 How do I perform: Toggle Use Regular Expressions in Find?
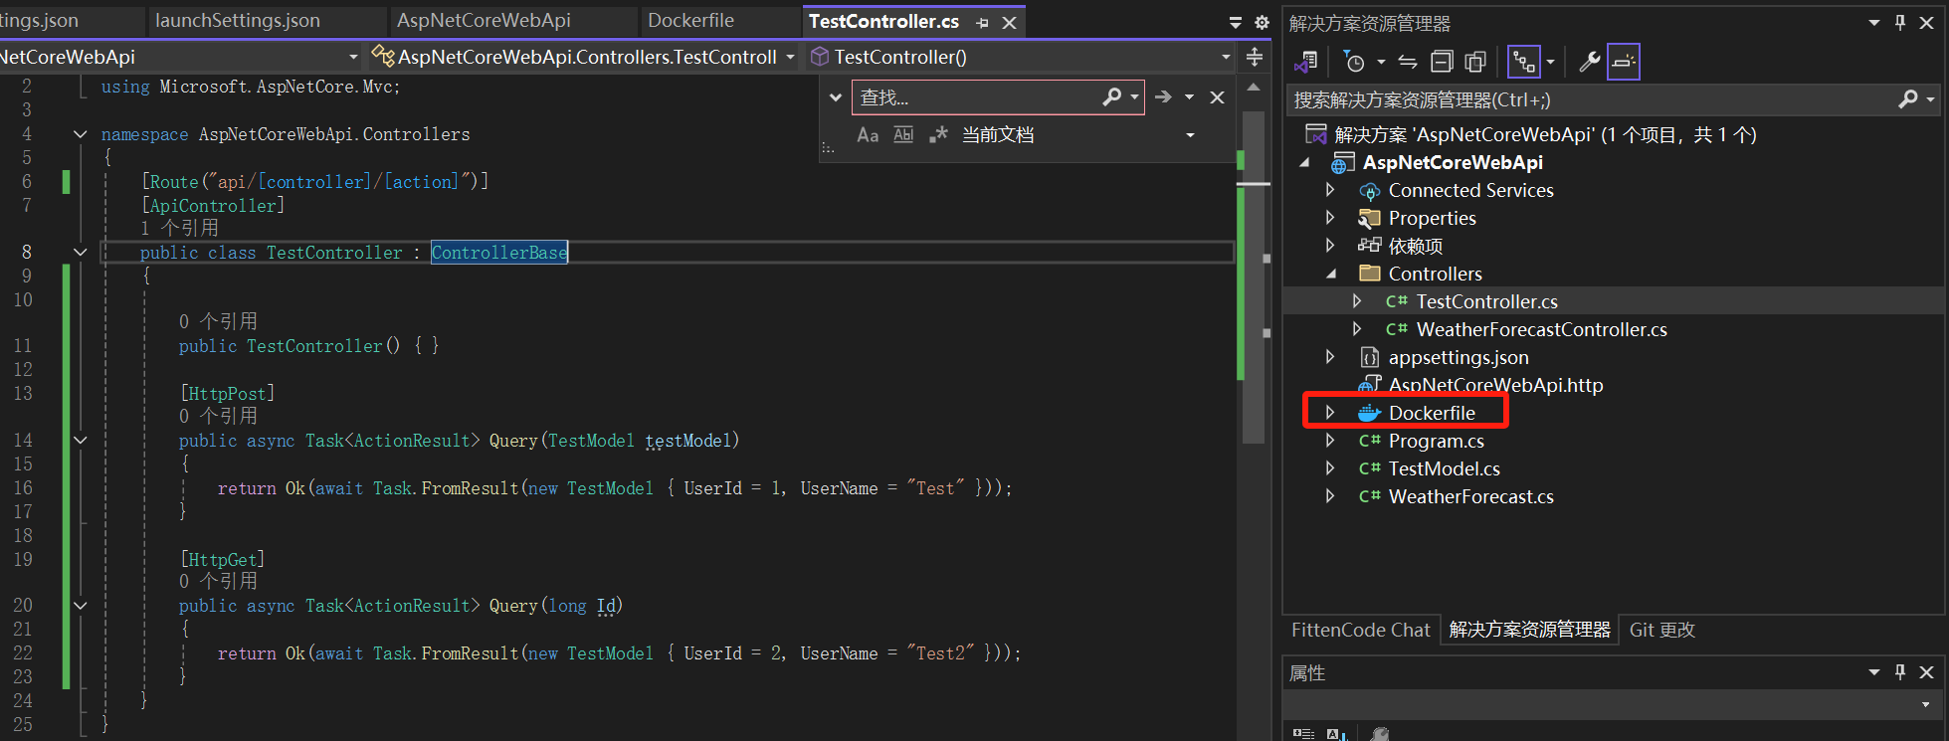[x=938, y=134]
